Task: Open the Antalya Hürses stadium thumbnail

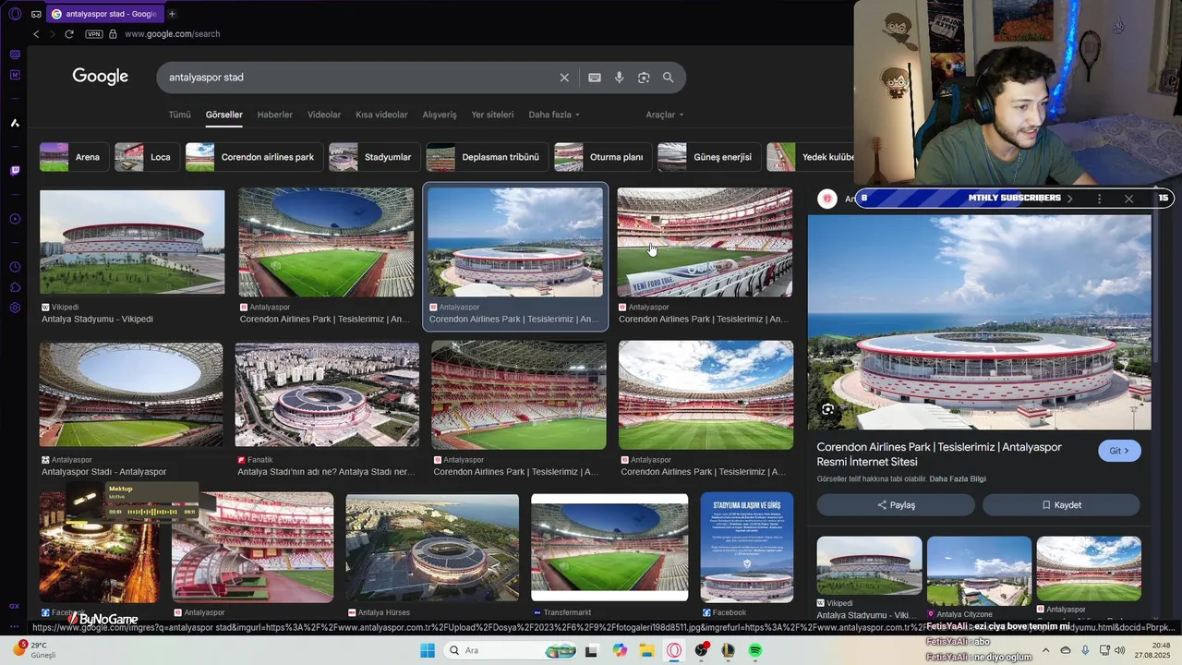Action: (432, 547)
